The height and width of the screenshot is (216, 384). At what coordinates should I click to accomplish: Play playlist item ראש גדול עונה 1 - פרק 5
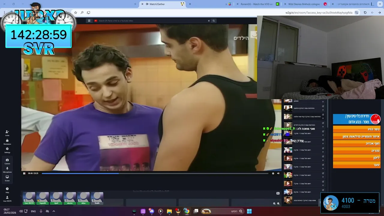(x=304, y=167)
